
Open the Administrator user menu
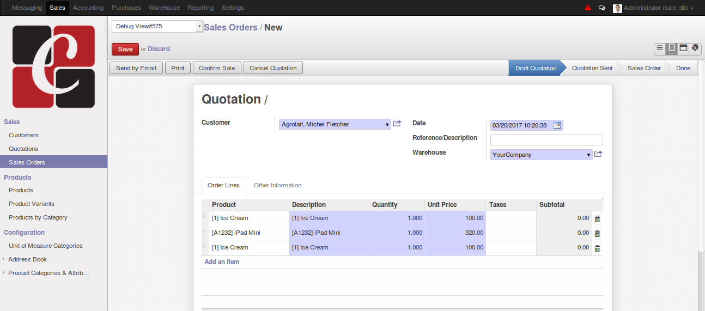pyautogui.click(x=654, y=8)
